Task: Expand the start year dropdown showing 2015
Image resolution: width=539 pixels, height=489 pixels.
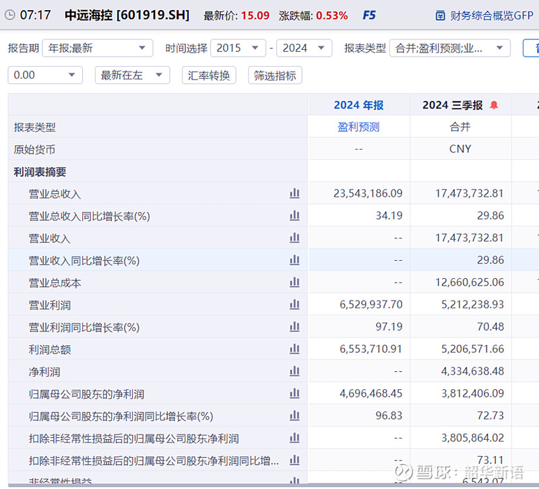Action: pyautogui.click(x=239, y=48)
